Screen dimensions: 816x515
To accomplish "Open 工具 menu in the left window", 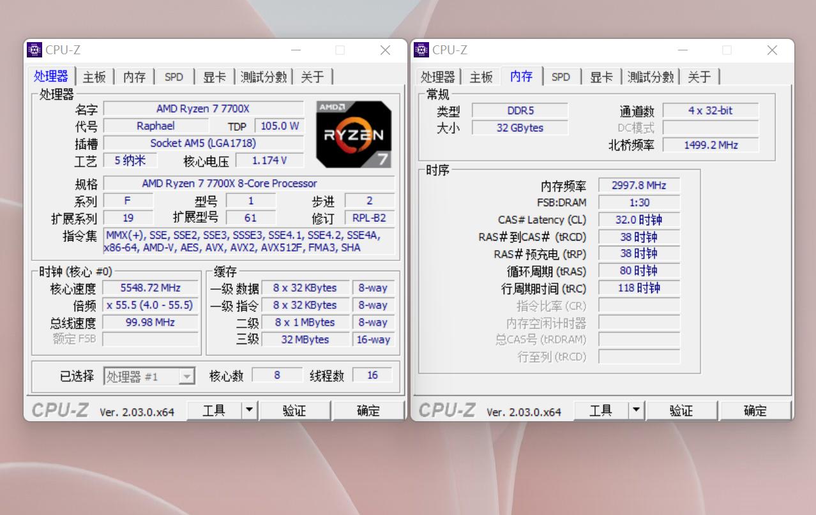I will [215, 410].
